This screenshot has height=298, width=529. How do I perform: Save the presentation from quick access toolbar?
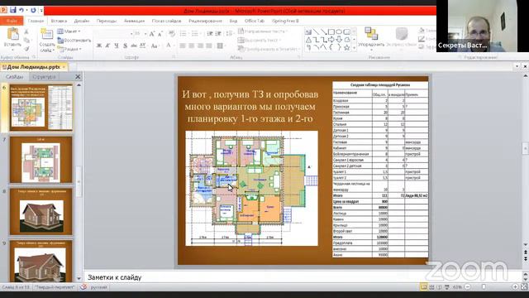tap(13, 10)
